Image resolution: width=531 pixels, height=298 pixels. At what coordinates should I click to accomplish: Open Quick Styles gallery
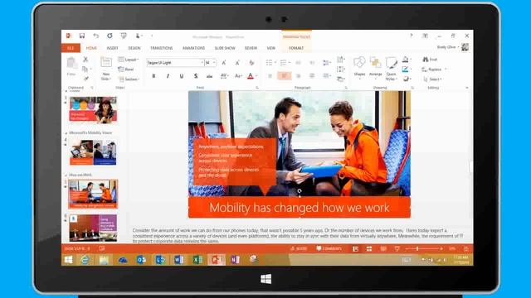pyautogui.click(x=391, y=68)
